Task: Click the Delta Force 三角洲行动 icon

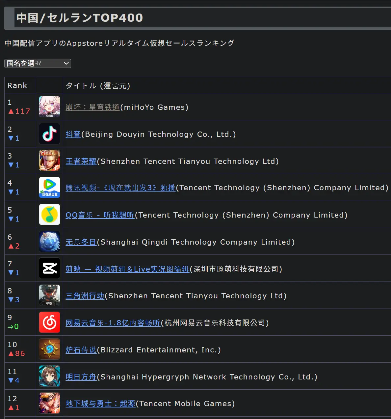Action: 49,295
